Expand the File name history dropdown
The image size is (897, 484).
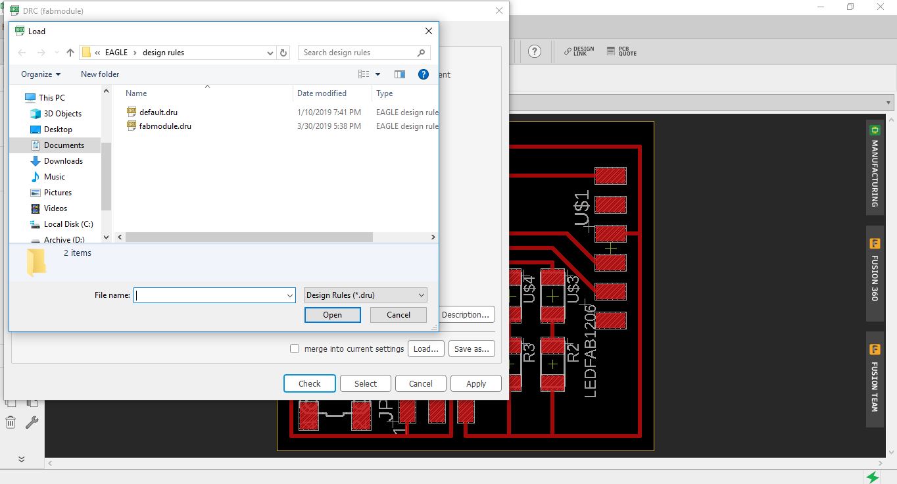(290, 296)
